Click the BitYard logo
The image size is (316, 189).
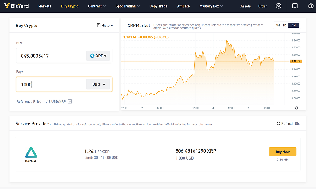click(16, 6)
